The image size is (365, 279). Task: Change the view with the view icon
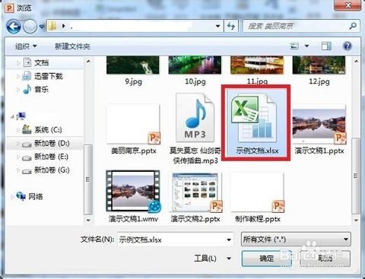pyautogui.click(x=294, y=46)
